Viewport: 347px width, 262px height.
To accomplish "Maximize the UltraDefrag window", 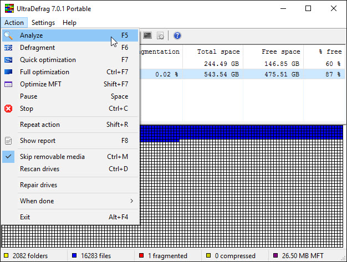I will click(x=308, y=9).
